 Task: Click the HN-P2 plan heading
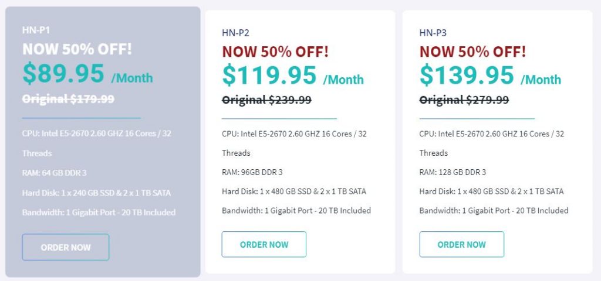tap(235, 33)
